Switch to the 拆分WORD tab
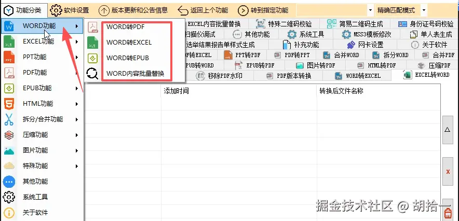The width and height of the screenshot is (459, 221). click(390, 55)
